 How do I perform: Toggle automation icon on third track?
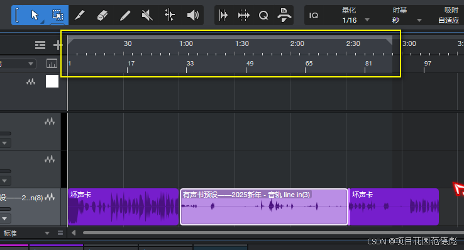(x=50, y=159)
